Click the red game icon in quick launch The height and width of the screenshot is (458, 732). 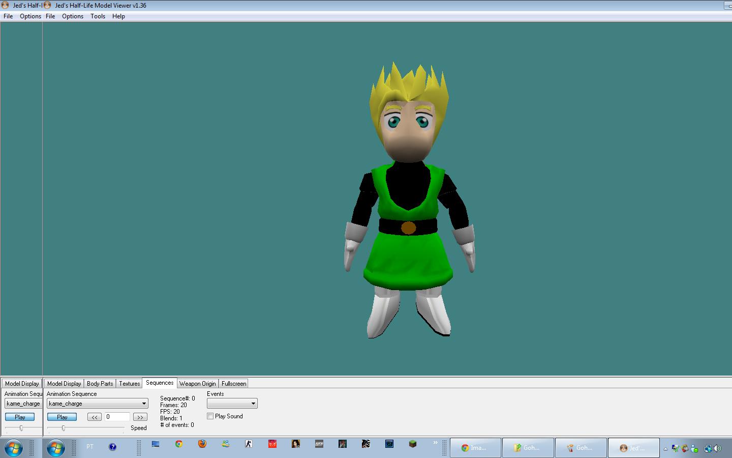tap(272, 444)
